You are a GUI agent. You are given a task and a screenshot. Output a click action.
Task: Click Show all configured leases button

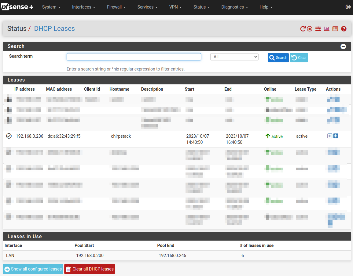point(33,269)
